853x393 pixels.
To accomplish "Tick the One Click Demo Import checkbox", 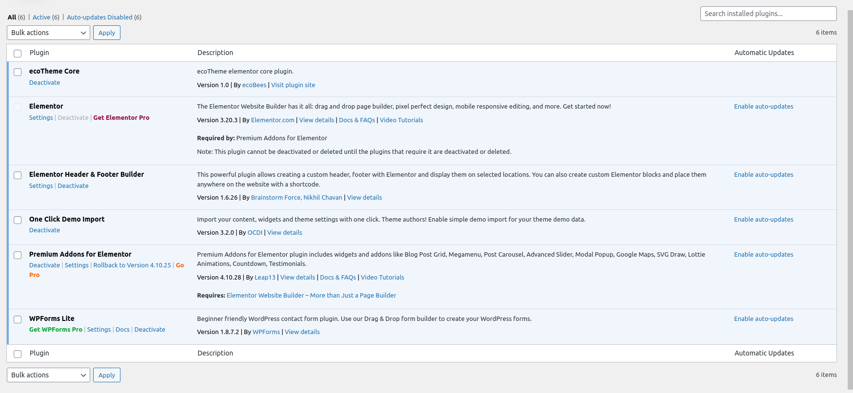I will tap(18, 220).
